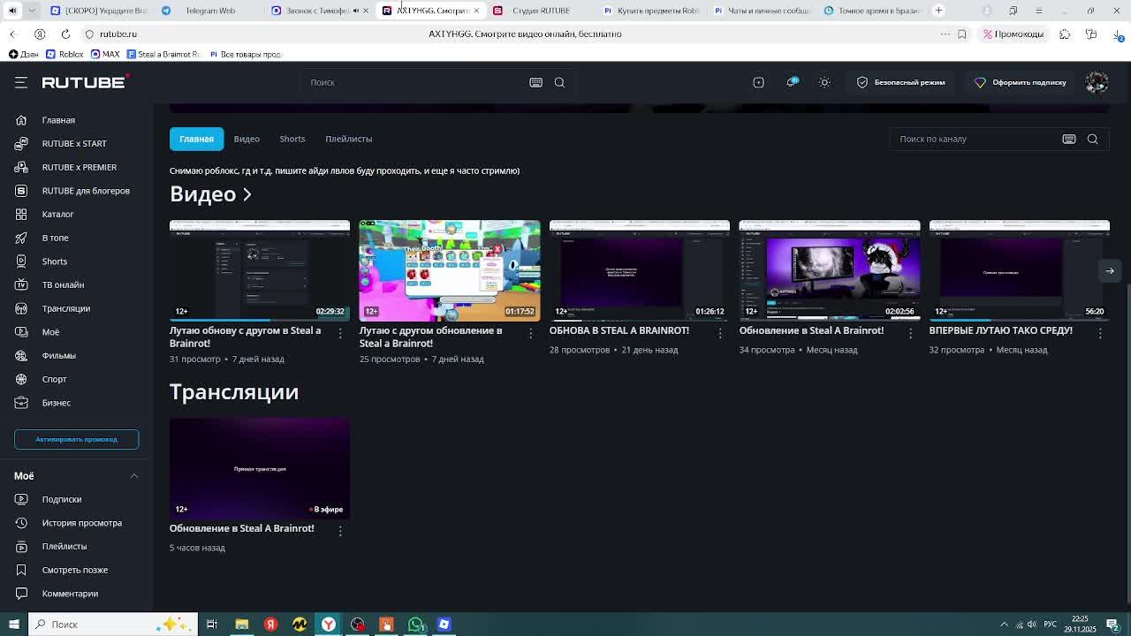Open ТВ онлайн in sidebar
1131x636 pixels.
point(63,284)
